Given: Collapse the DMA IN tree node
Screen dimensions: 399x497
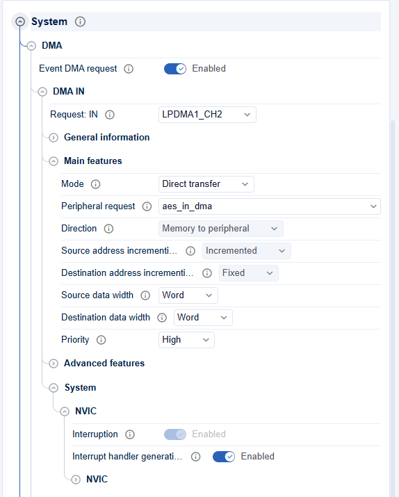Looking at the screenshot, I should point(42,92).
